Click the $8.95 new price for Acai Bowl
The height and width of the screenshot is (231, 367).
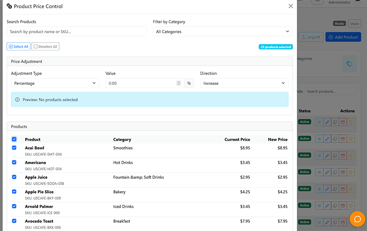[283, 148]
